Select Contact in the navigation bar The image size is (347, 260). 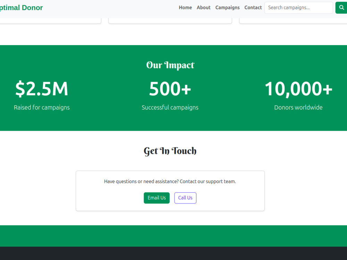253,8
